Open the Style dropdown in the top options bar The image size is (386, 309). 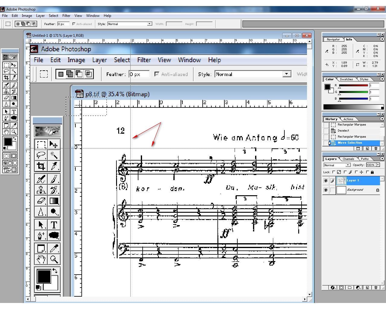(149, 24)
